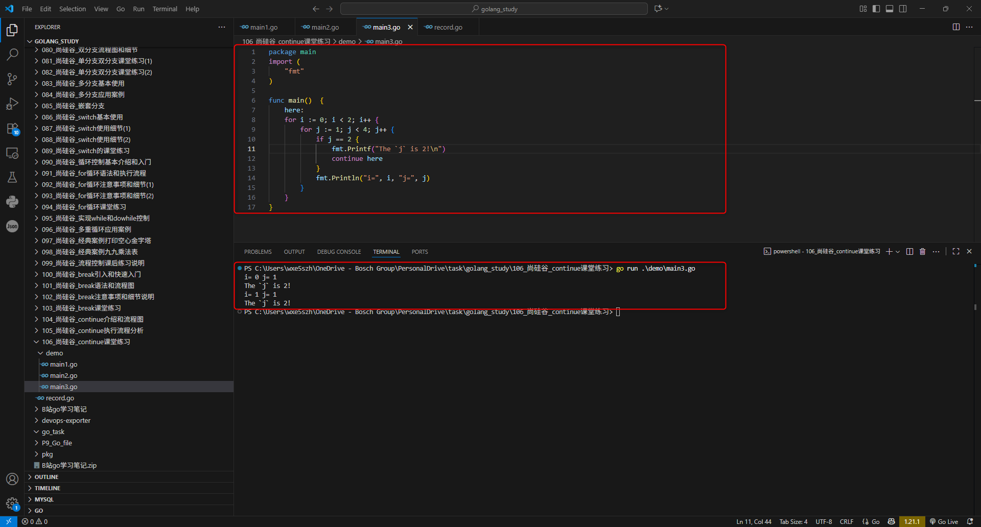This screenshot has width=981, height=527.
Task: Click the remote window status indicator
Action: coord(9,521)
